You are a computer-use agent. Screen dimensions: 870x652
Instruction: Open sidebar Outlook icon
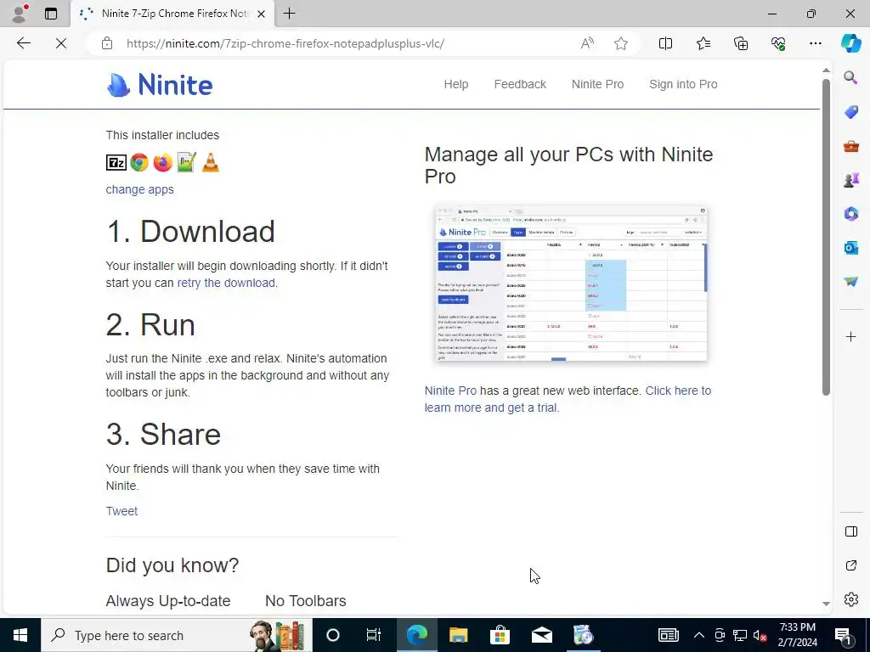coord(850,247)
